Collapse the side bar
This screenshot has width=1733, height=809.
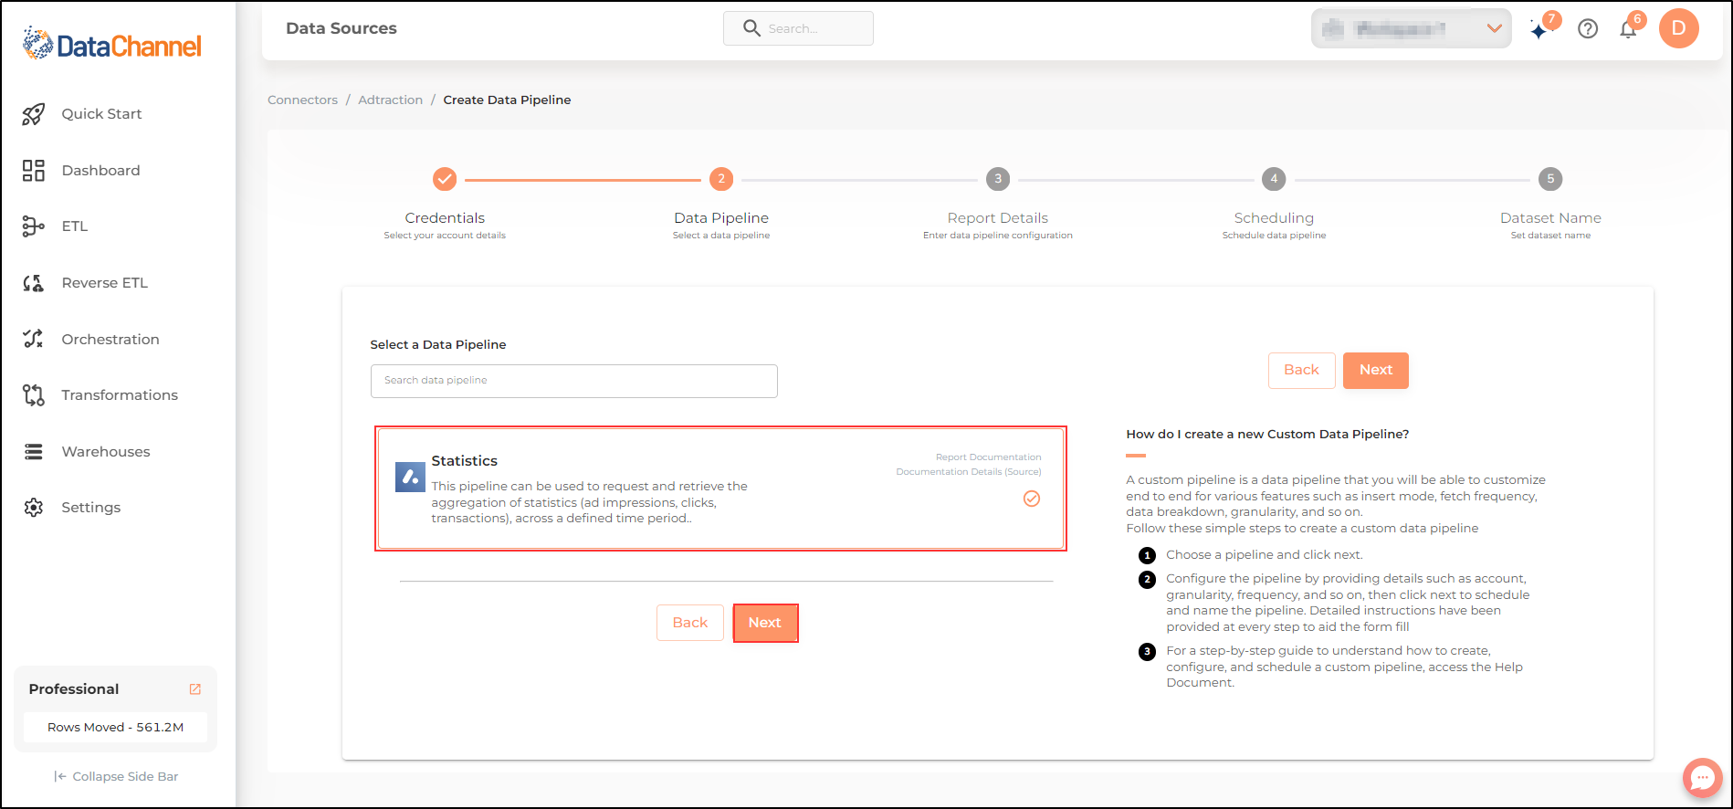pos(116,777)
